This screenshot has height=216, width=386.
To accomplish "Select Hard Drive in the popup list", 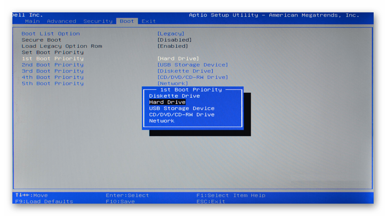I will pos(167,102).
